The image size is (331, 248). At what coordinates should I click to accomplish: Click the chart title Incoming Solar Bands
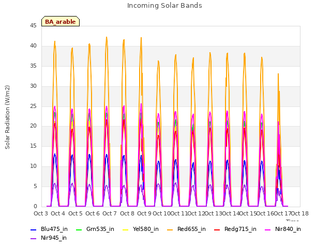pos(164,6)
